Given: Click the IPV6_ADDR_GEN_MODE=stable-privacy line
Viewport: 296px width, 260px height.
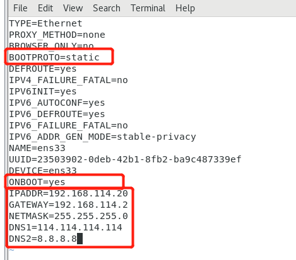Looking at the screenshot, I should (x=102, y=137).
